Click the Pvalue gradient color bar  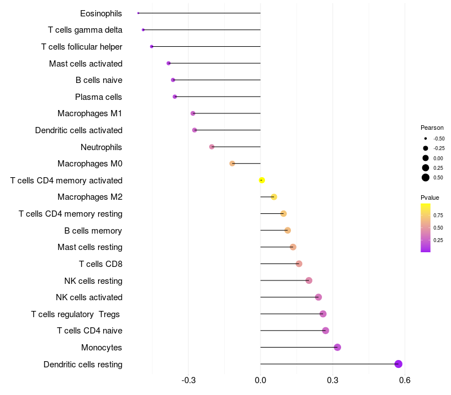426,228
